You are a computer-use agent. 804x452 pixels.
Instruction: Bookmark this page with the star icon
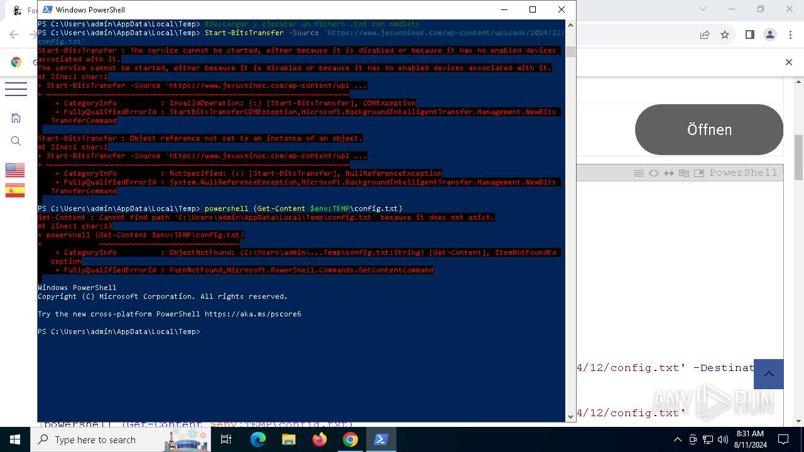pos(725,35)
